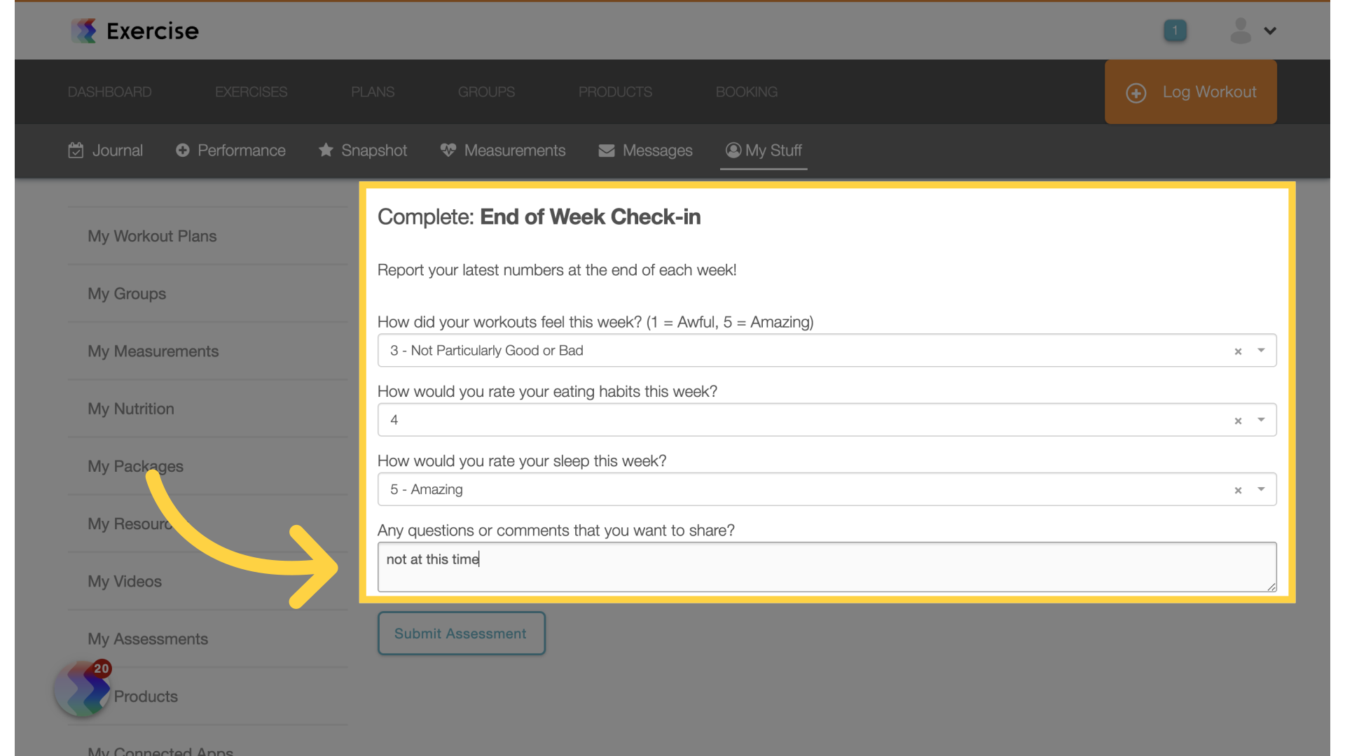The width and height of the screenshot is (1345, 756).
Task: Click the Measurements icon tab
Action: (x=504, y=150)
